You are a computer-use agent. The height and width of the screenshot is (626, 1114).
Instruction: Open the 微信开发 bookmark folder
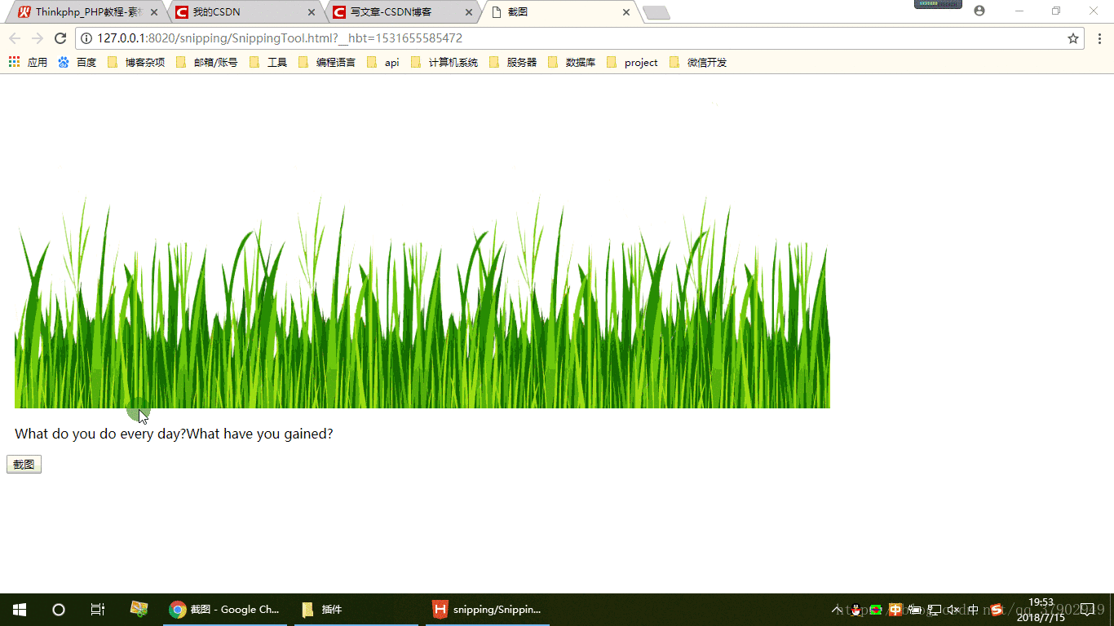pos(697,62)
